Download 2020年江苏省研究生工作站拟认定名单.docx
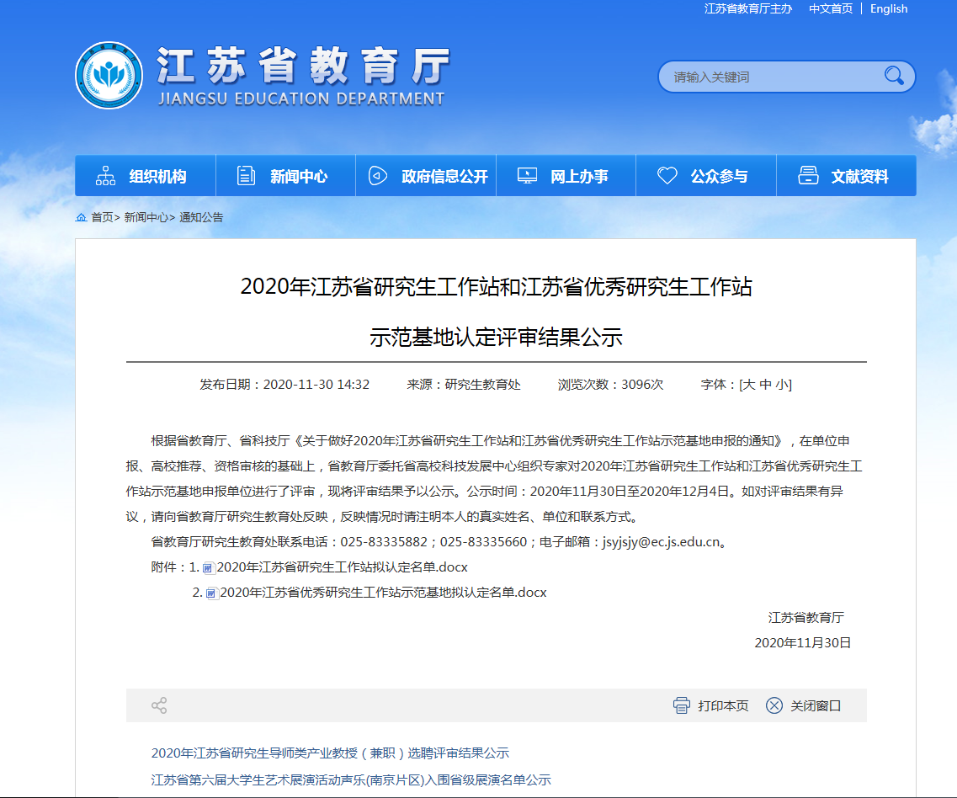Image resolution: width=957 pixels, height=798 pixels. coord(342,567)
